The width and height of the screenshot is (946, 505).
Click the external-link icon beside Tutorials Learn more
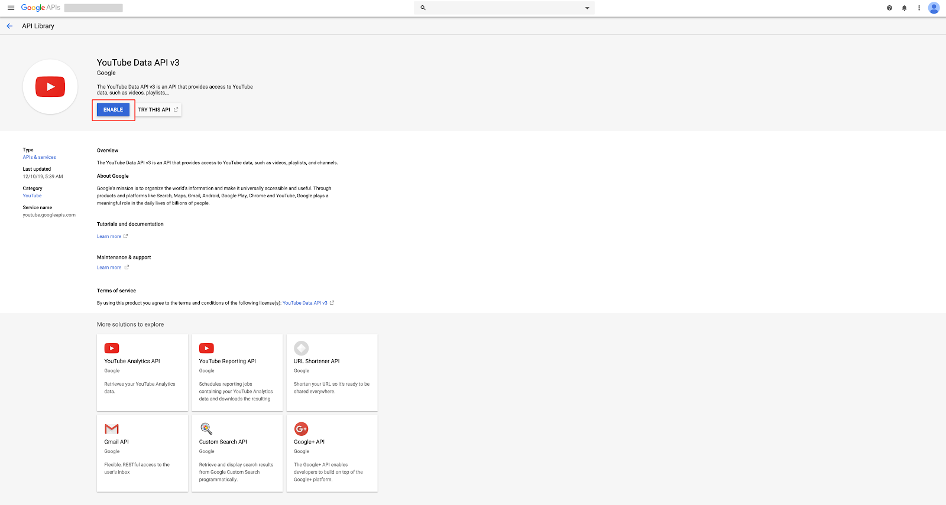tap(125, 236)
